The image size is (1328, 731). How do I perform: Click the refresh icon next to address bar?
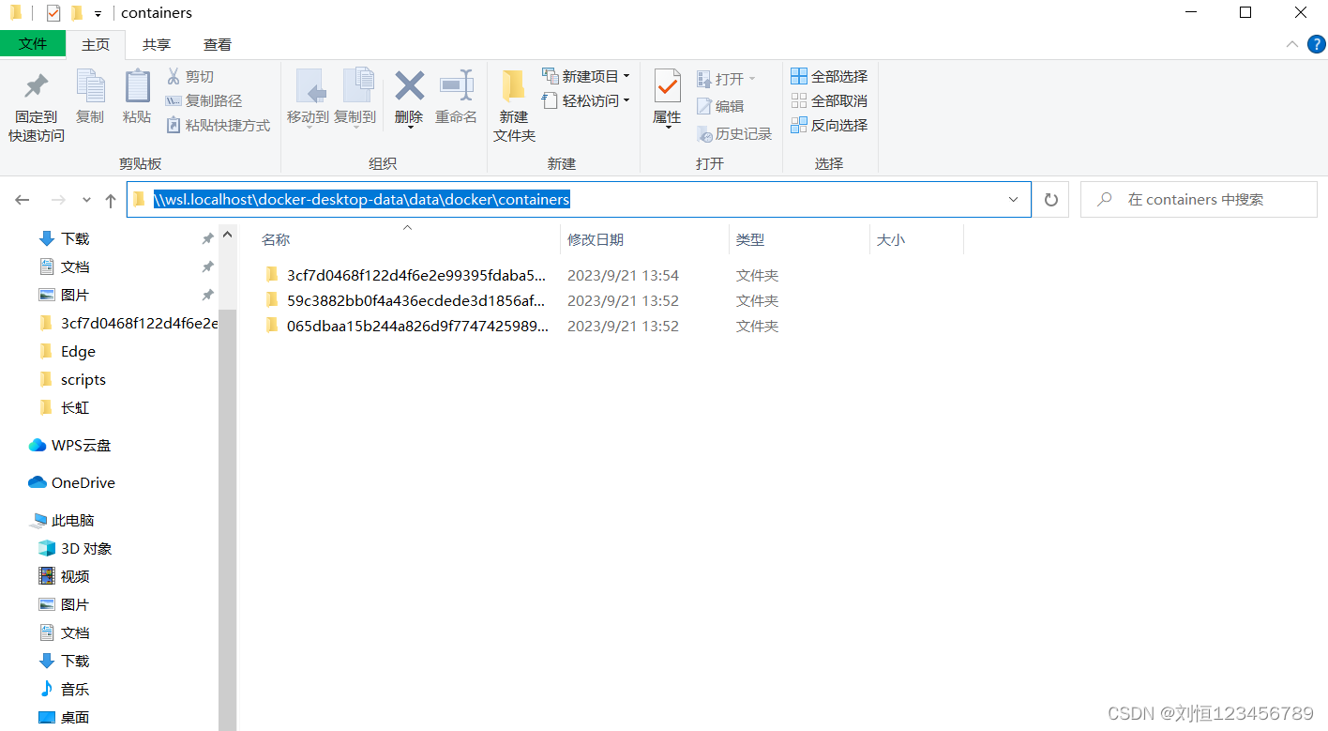1050,199
